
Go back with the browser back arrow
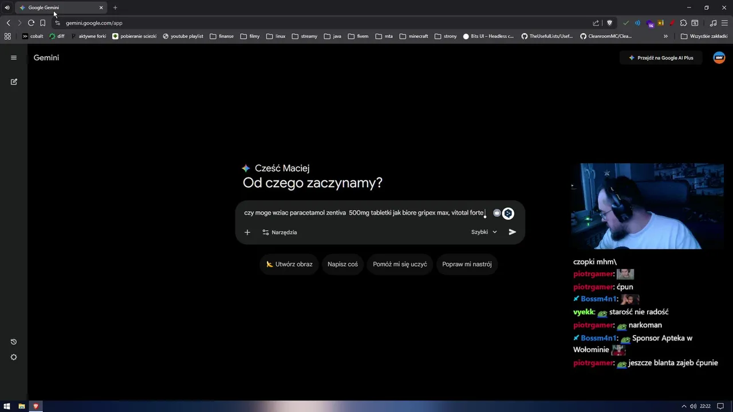pyautogui.click(x=8, y=23)
